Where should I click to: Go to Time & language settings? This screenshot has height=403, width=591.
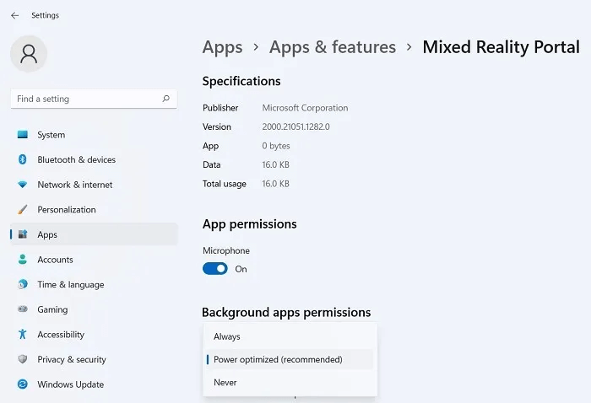point(70,285)
